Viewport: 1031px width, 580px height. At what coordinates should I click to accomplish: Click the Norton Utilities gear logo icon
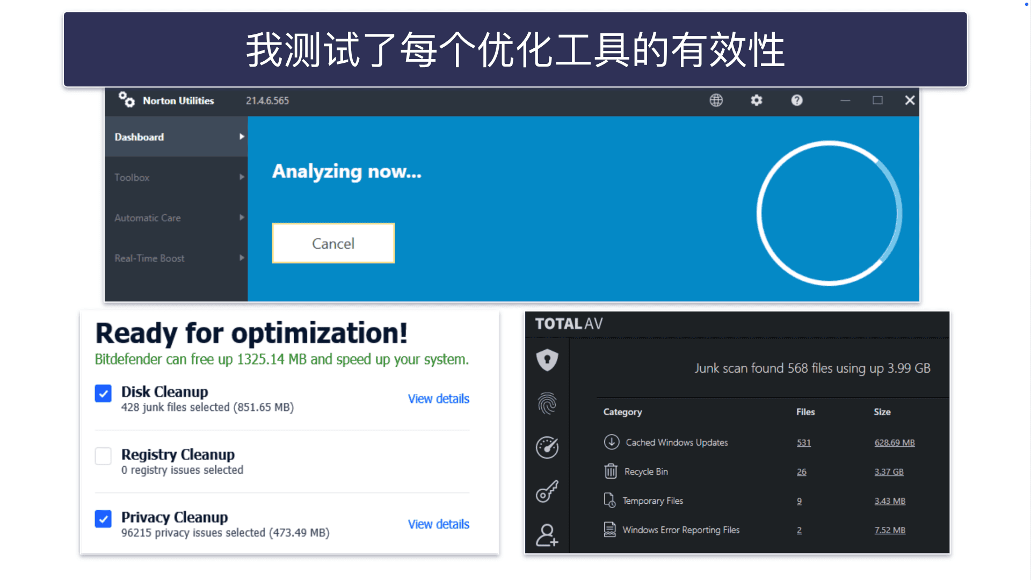[127, 100]
